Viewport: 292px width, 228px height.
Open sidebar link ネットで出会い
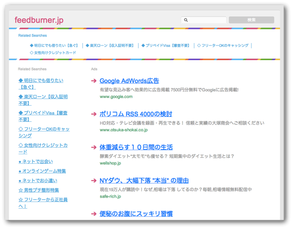[x=35, y=162]
